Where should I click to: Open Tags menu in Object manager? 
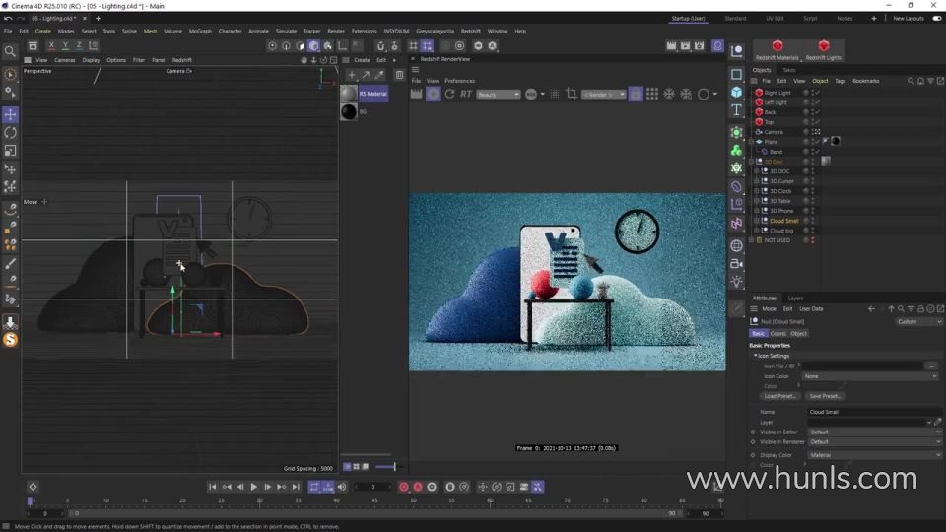click(840, 81)
